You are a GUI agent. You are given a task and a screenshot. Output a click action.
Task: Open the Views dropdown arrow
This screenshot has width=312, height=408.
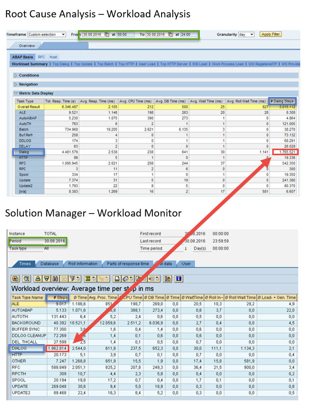[131, 279]
